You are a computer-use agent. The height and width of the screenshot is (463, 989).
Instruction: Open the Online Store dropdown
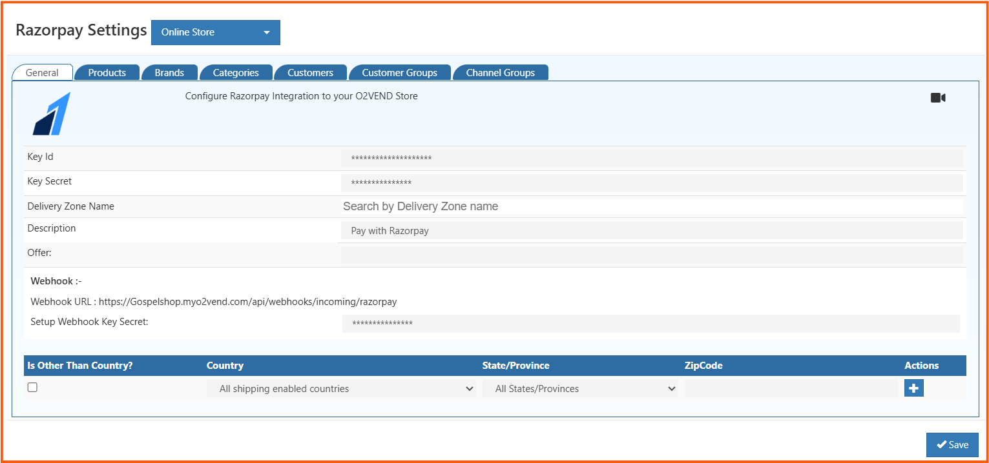click(x=215, y=32)
